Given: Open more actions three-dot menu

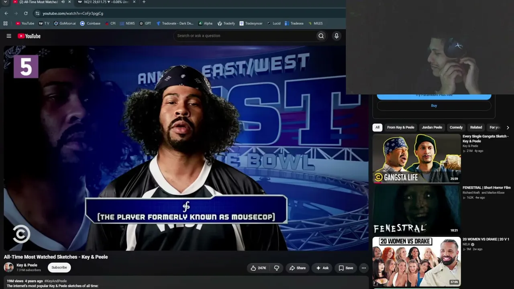Looking at the screenshot, I should [x=364, y=268].
